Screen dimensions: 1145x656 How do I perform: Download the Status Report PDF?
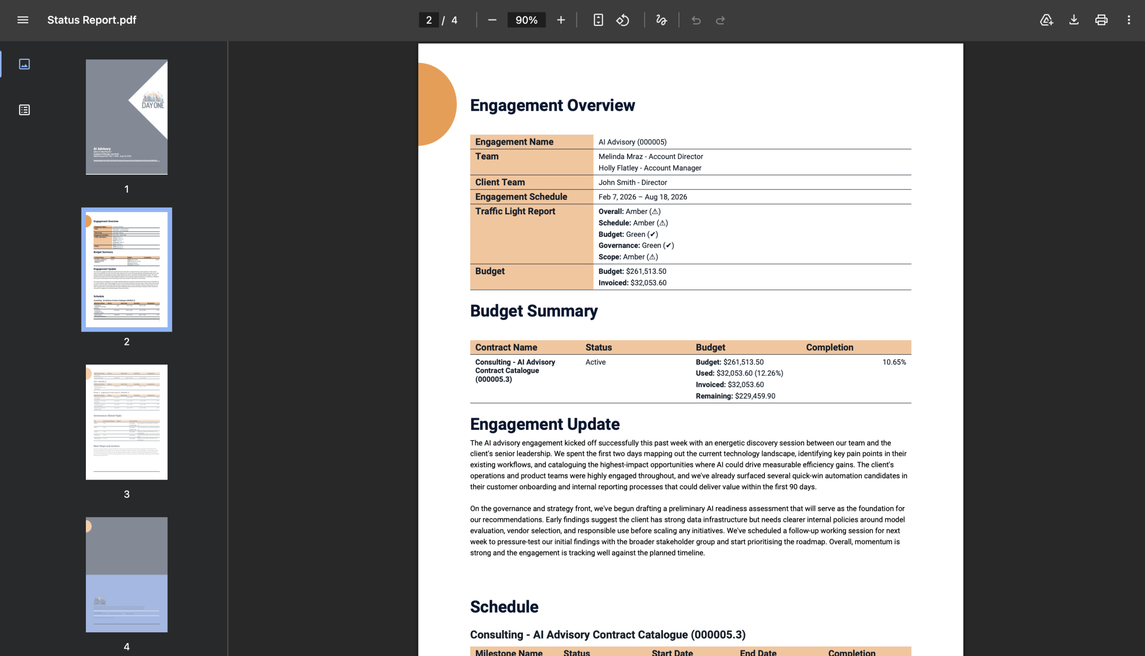click(1074, 20)
